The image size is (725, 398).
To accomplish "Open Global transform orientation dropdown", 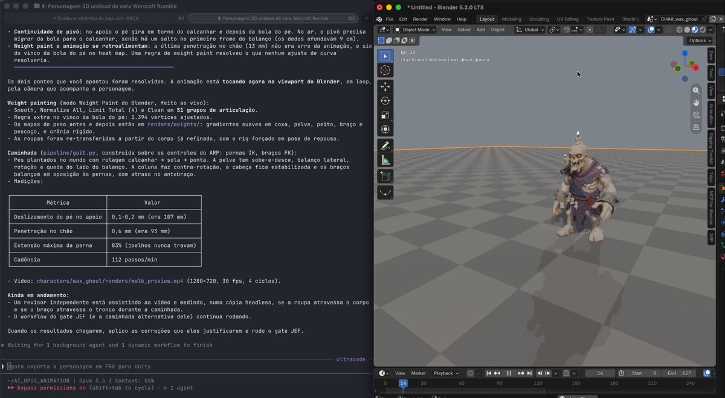I will click(x=530, y=30).
